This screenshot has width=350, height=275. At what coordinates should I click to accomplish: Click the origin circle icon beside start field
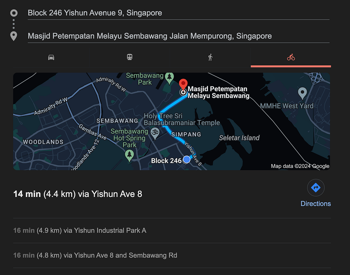tap(14, 13)
